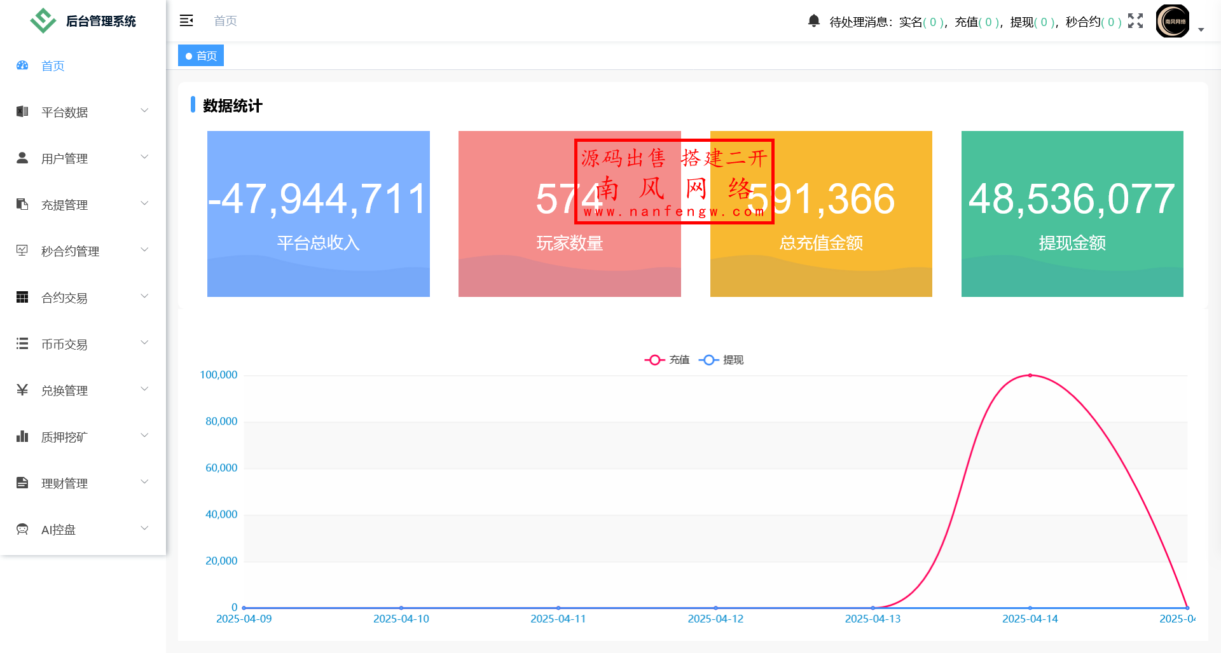1221x653 pixels.
Task: Select the 首页 breadcrumb tab
Action: (x=200, y=55)
